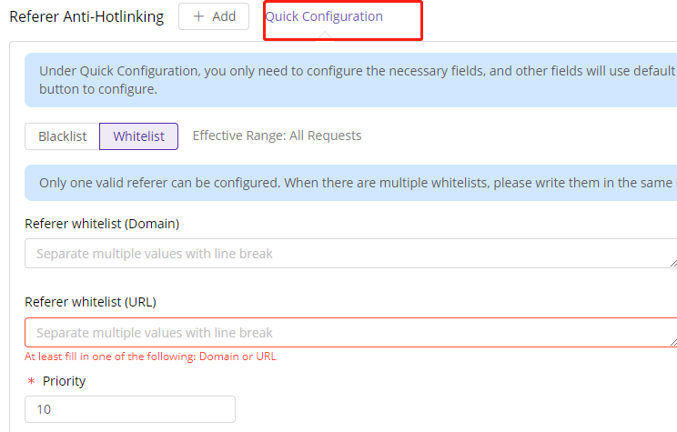
Task: Click the plus icon inside Add
Action: (x=198, y=16)
